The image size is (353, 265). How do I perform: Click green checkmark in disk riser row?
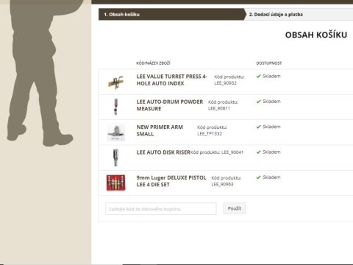tap(258, 152)
